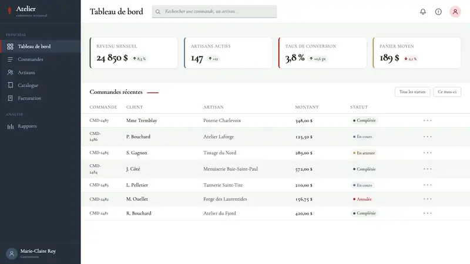470x264 pixels.
Task: Click artisan Menuiserie Baie-Saint-Paul
Action: click(x=230, y=169)
